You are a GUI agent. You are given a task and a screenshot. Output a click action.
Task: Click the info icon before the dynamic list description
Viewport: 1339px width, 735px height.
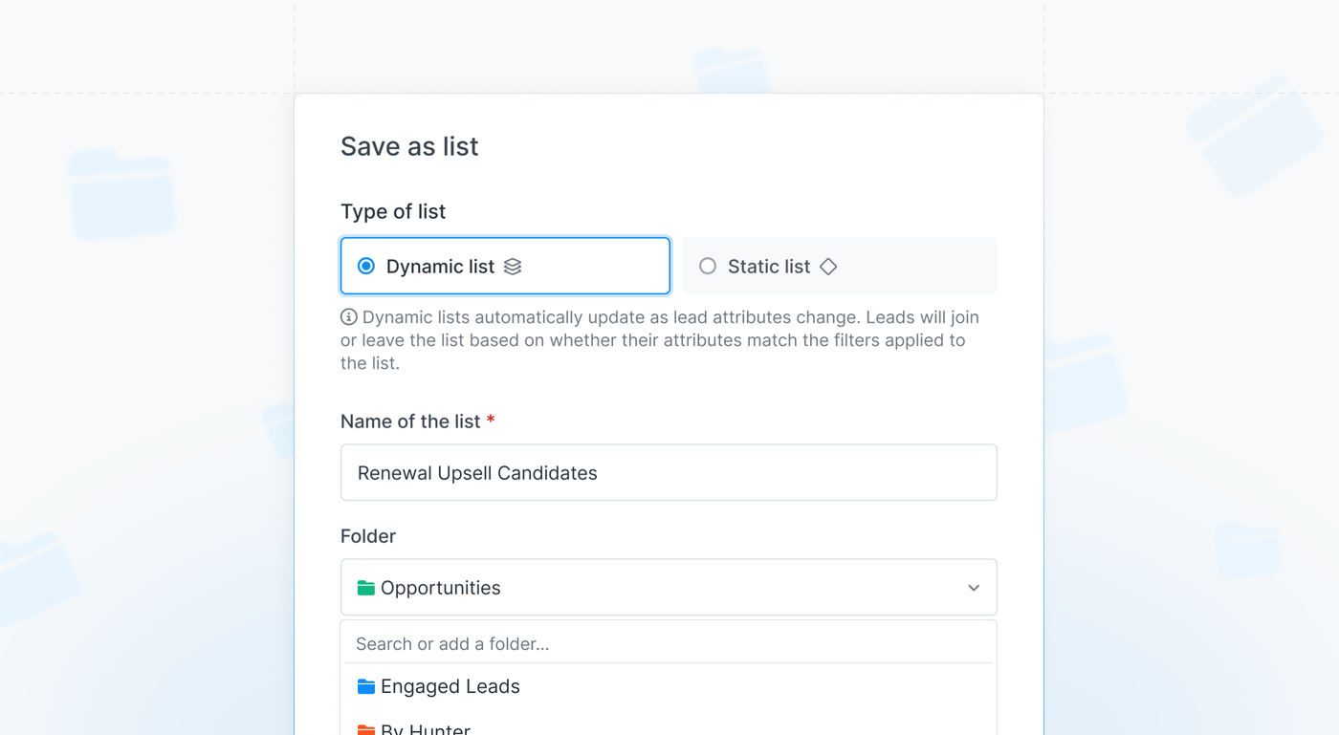point(348,315)
